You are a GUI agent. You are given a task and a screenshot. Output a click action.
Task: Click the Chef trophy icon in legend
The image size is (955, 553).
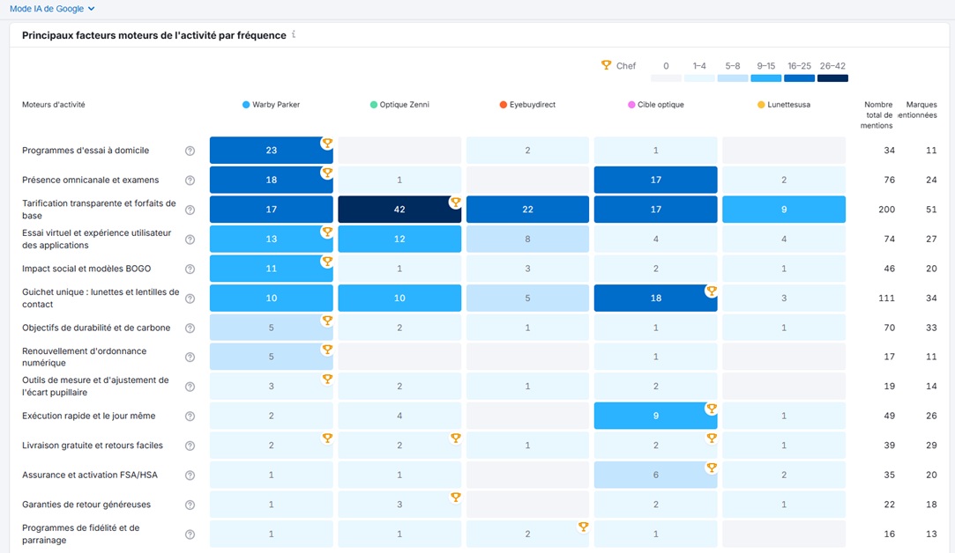pyautogui.click(x=606, y=65)
